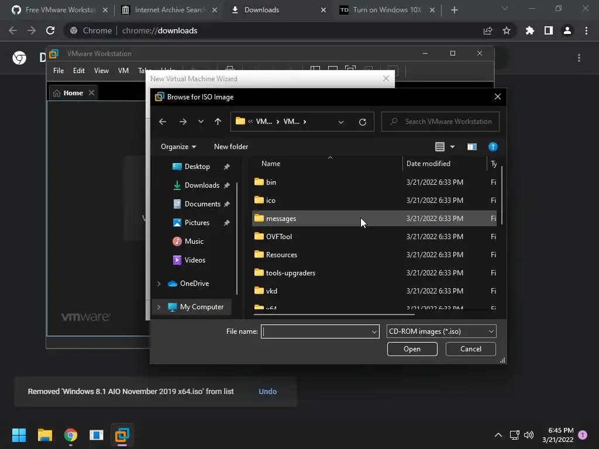
Task: Go forward in the Browse for ISO dialog
Action: point(183,122)
